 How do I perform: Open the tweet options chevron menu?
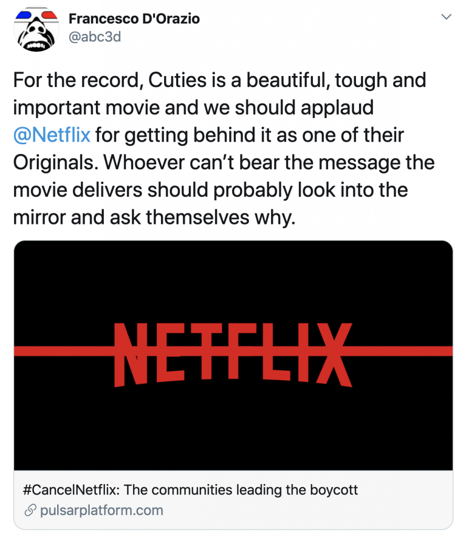pyautogui.click(x=446, y=17)
